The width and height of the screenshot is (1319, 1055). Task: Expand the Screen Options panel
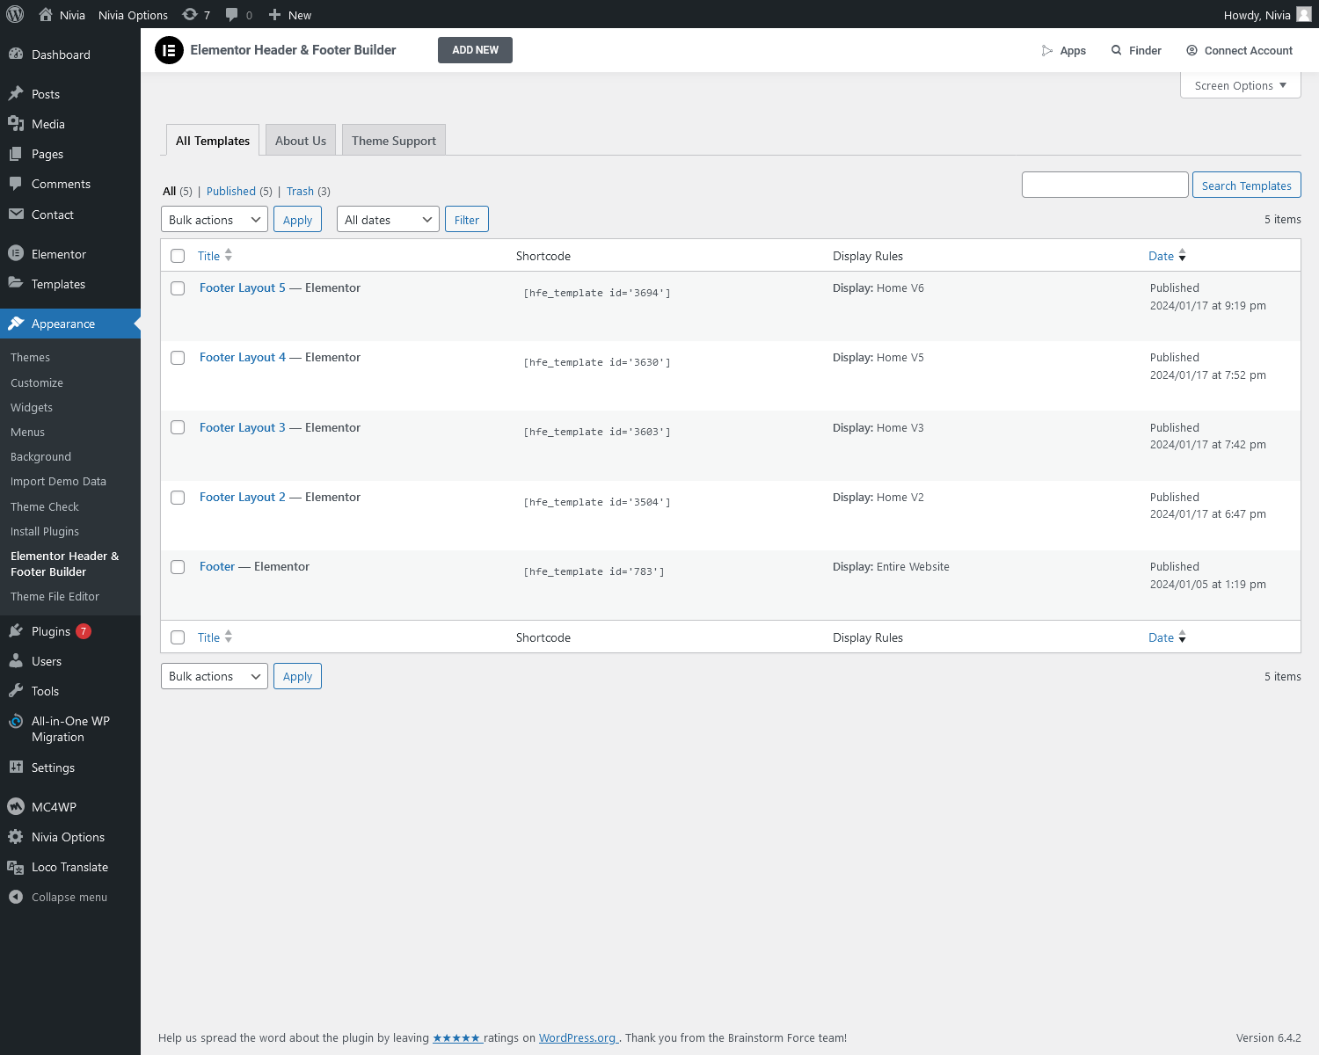[1240, 85]
